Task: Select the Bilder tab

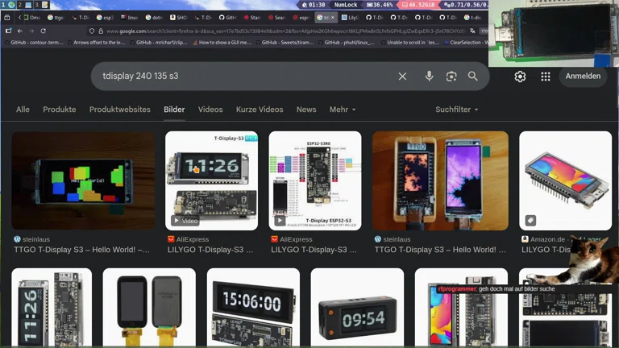Action: point(174,110)
